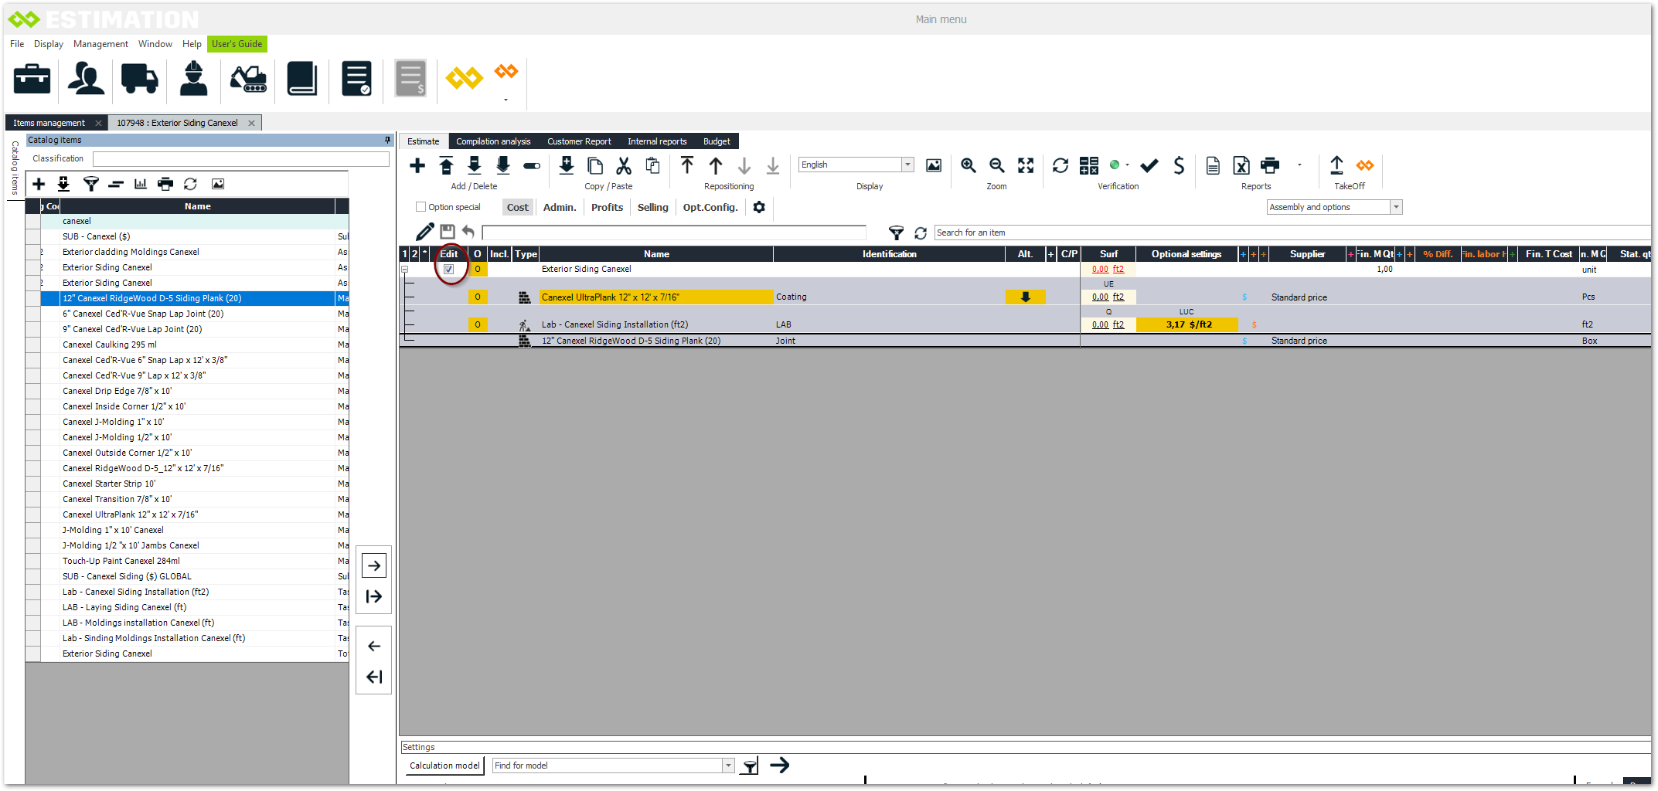The height and width of the screenshot is (791, 1658).
Task: Collapse the Exterior Siding Canexel tree node
Action: [404, 270]
